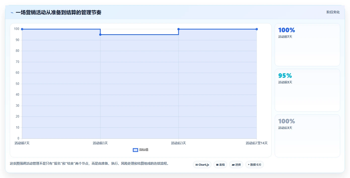Screen dimensions: 350x178
Task: Click the 数据卡片 tag
Action: (x=255, y=165)
